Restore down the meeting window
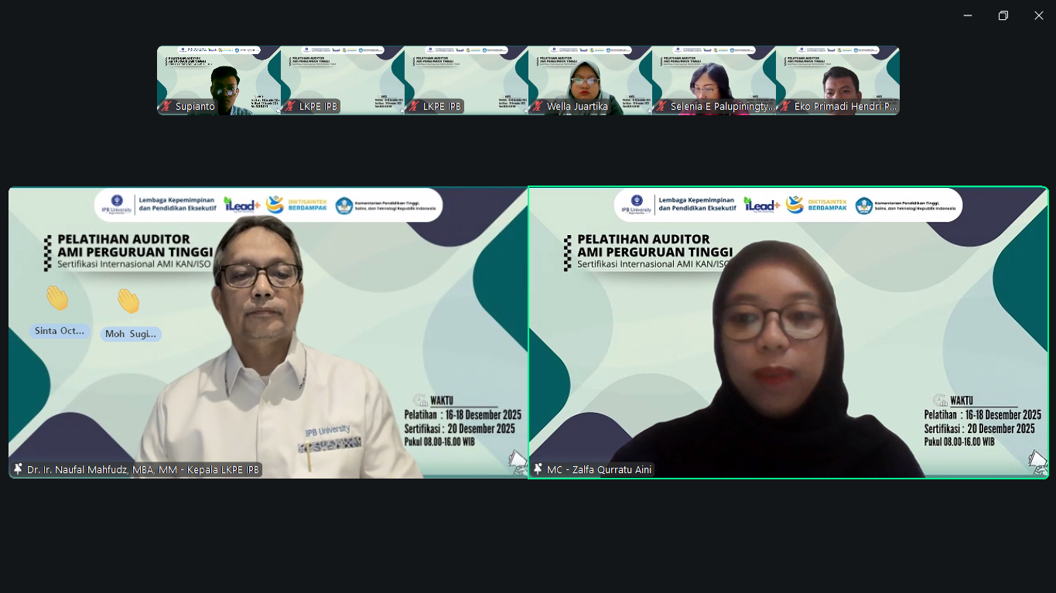The width and height of the screenshot is (1056, 593). (1003, 15)
